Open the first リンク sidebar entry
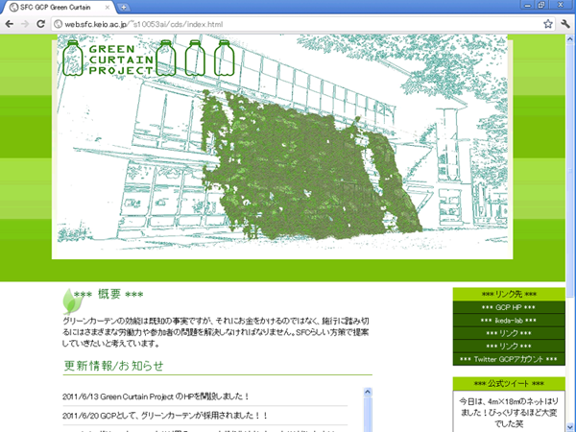 pos(509,333)
